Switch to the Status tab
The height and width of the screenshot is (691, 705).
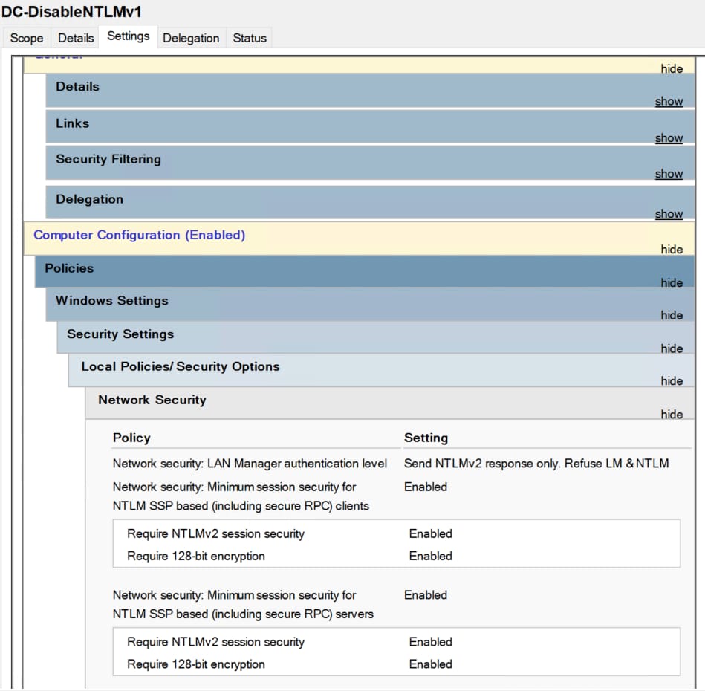click(x=250, y=38)
